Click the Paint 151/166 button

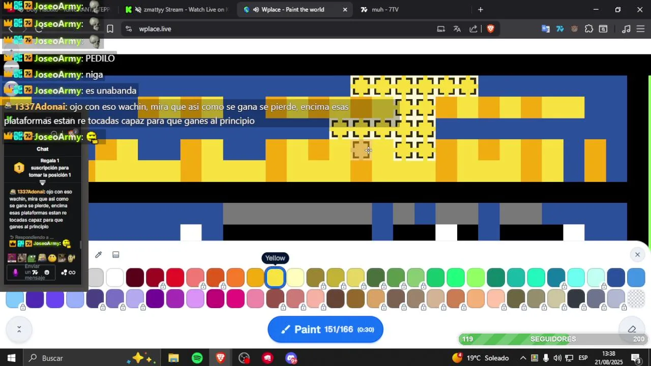click(325, 329)
